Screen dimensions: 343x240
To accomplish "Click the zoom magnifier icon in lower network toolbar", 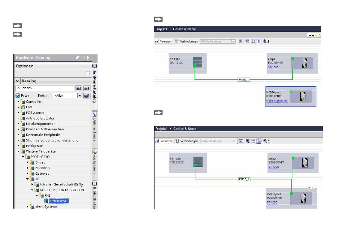I will tap(265, 141).
